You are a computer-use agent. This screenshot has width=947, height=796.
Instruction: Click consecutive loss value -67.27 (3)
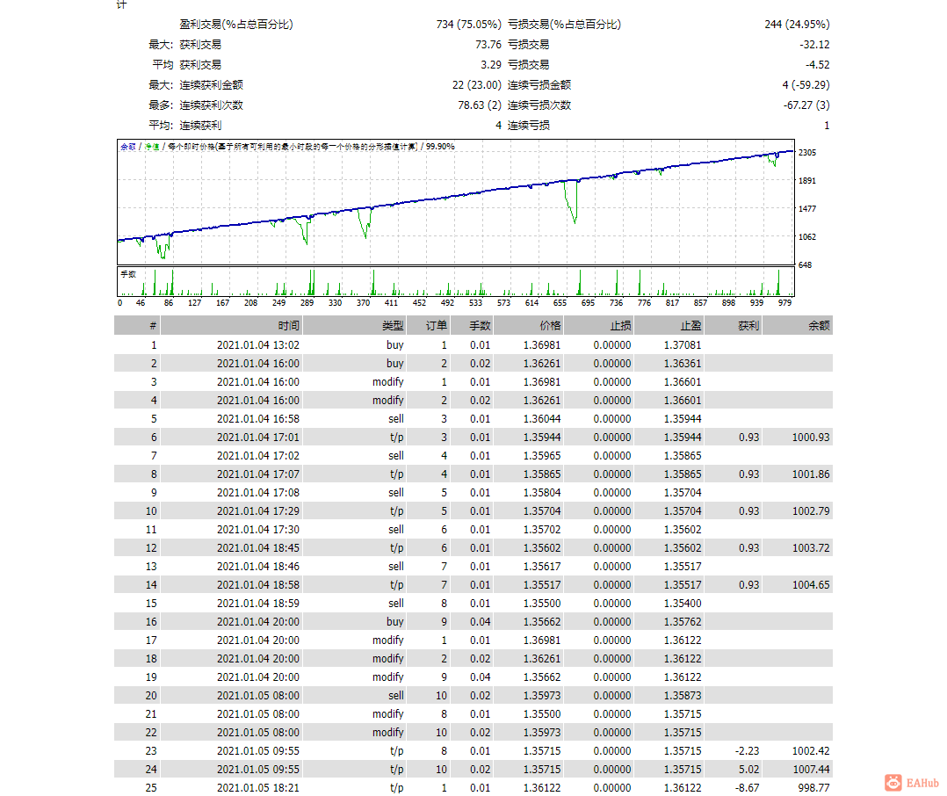(x=806, y=105)
